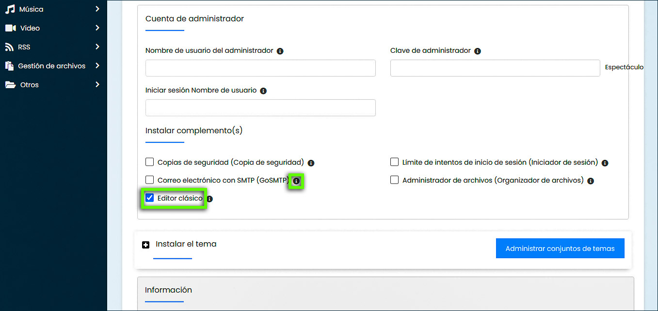Enable Copias de seguridad plugin checkbox
The image size is (658, 311).
click(x=149, y=161)
